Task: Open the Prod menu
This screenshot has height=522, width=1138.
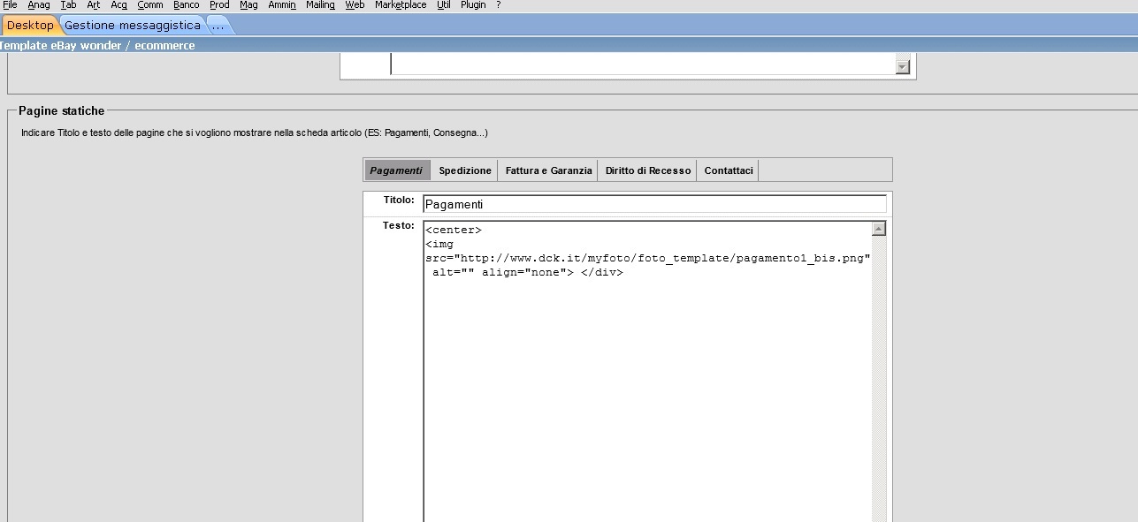Action: click(x=219, y=5)
